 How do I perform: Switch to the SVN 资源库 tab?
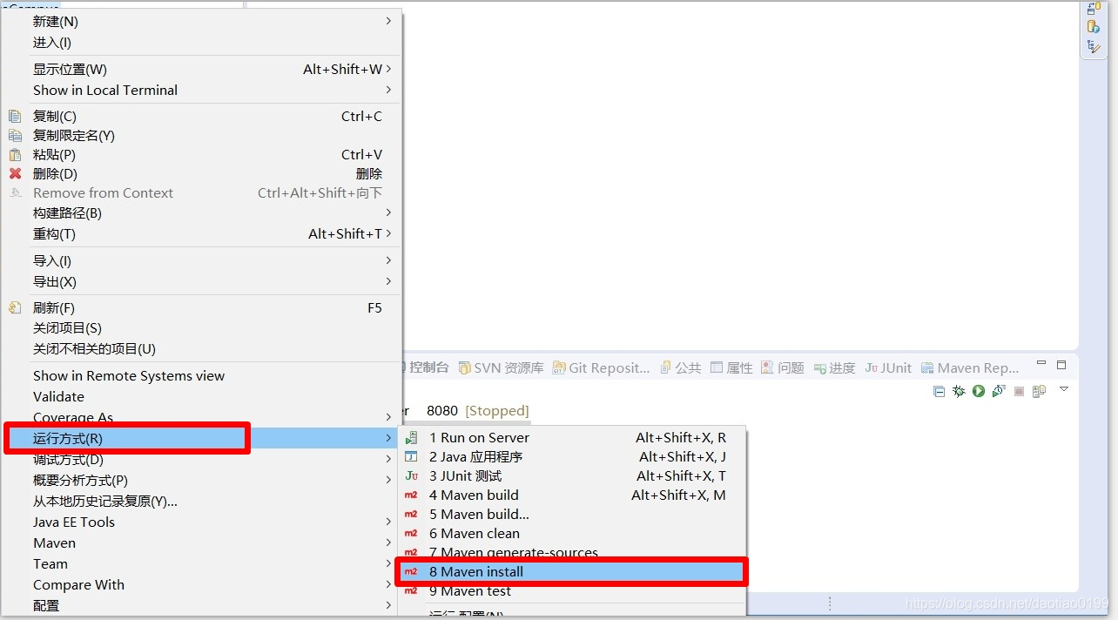click(501, 367)
